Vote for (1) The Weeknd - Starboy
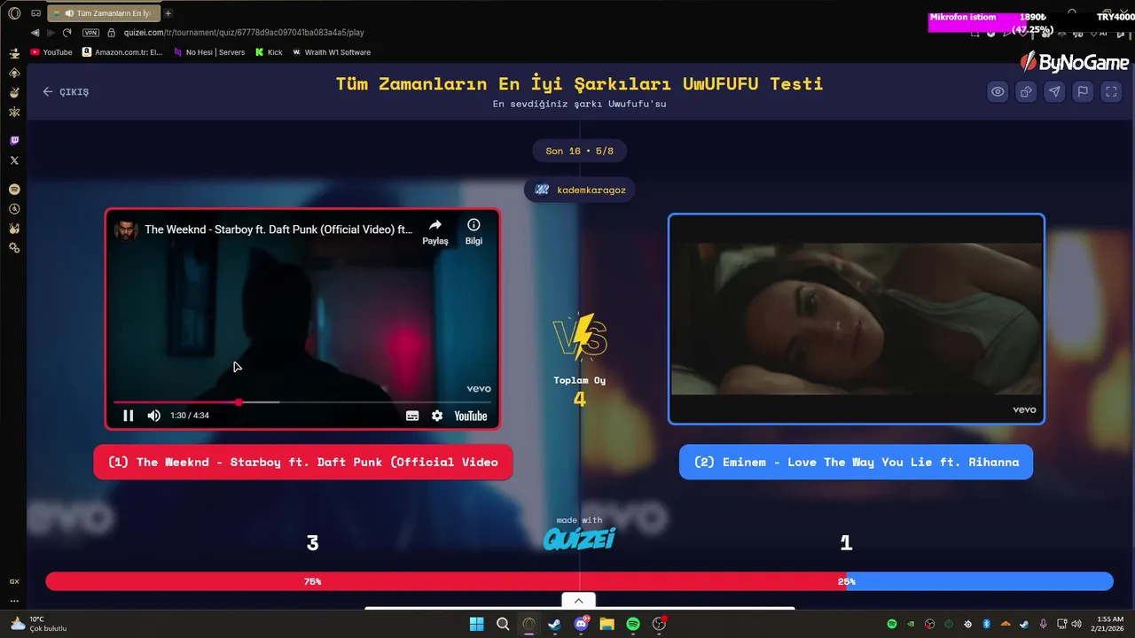This screenshot has height=638, width=1135. pos(303,462)
